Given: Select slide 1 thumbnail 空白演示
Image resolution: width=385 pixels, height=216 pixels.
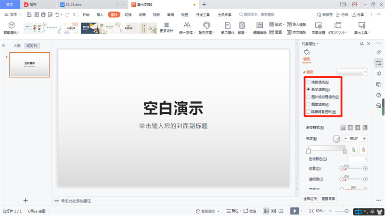Looking at the screenshot, I should point(29,65).
